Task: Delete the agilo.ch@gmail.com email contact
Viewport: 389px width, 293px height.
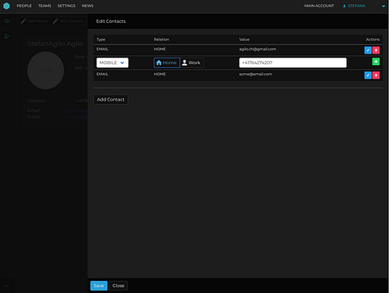Action: (376, 50)
